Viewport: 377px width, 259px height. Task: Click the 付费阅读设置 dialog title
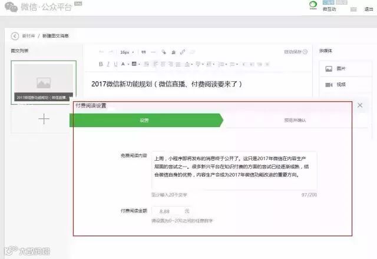(91, 105)
